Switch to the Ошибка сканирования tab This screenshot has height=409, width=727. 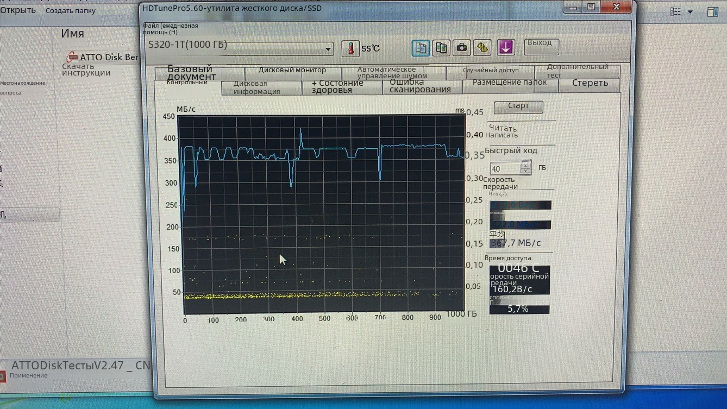(419, 86)
